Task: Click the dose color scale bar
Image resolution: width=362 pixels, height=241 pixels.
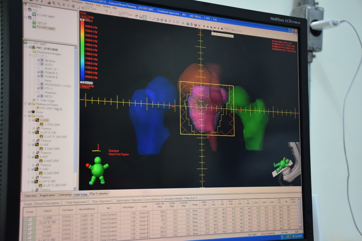Action: coord(83,50)
